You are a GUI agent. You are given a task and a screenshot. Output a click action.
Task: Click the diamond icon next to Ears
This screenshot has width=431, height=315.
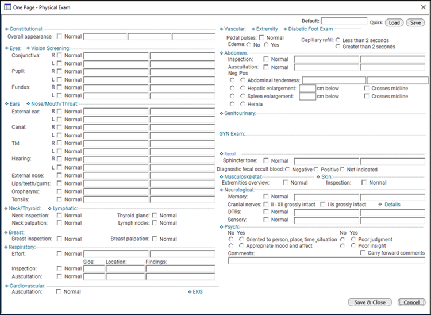[x=7, y=104]
